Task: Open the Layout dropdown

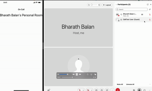Action: [x=107, y=5]
